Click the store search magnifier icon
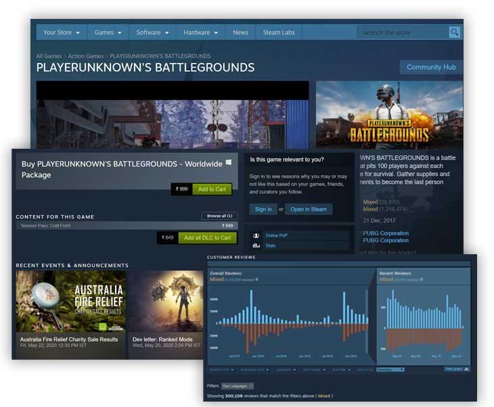The image size is (494, 407). click(454, 32)
